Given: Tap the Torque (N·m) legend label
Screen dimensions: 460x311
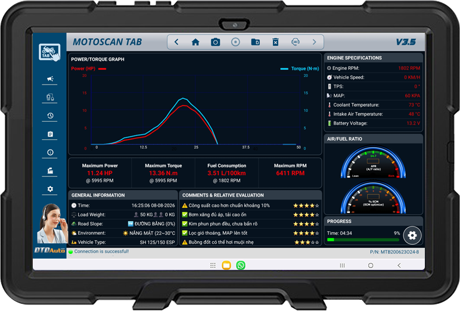Looking at the screenshot, I should 305,69.
